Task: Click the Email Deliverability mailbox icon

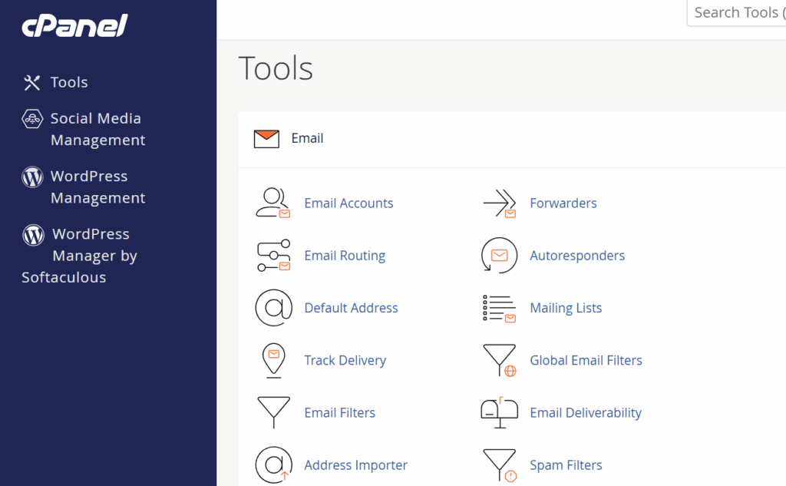Action: 499,413
